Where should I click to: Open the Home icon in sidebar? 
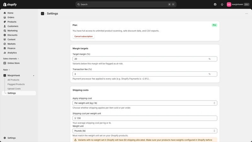[x=5, y=13]
